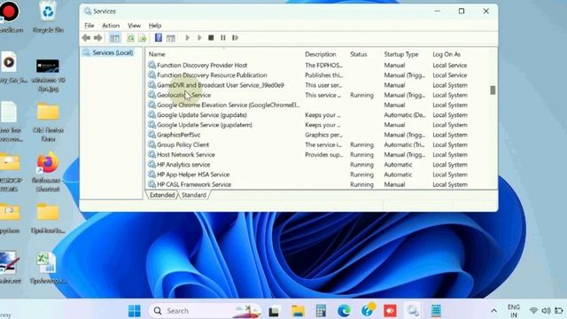The width and height of the screenshot is (567, 319).
Task: Select GameDVR and Broadcast User Service row
Action: point(308,85)
